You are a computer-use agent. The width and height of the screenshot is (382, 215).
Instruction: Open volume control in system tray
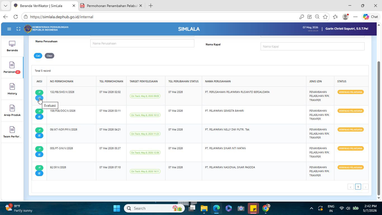tap(348, 208)
